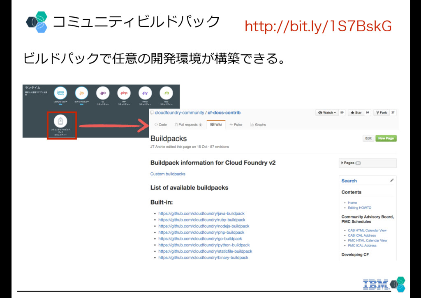Open the ruby-buildpack GitHub link
This screenshot has height=298, width=421.
(201, 220)
